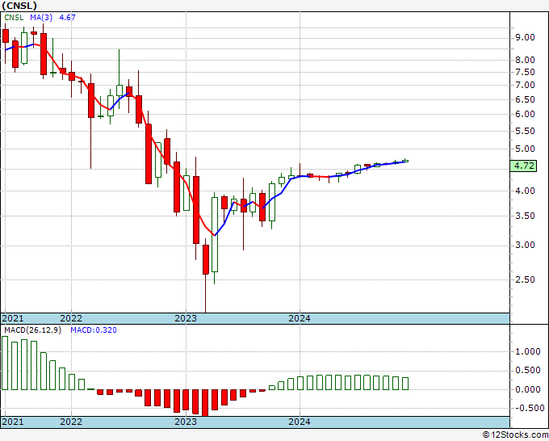Click the 6.00 price axis label
Viewport: 549px width, 441px height.
[x=525, y=114]
